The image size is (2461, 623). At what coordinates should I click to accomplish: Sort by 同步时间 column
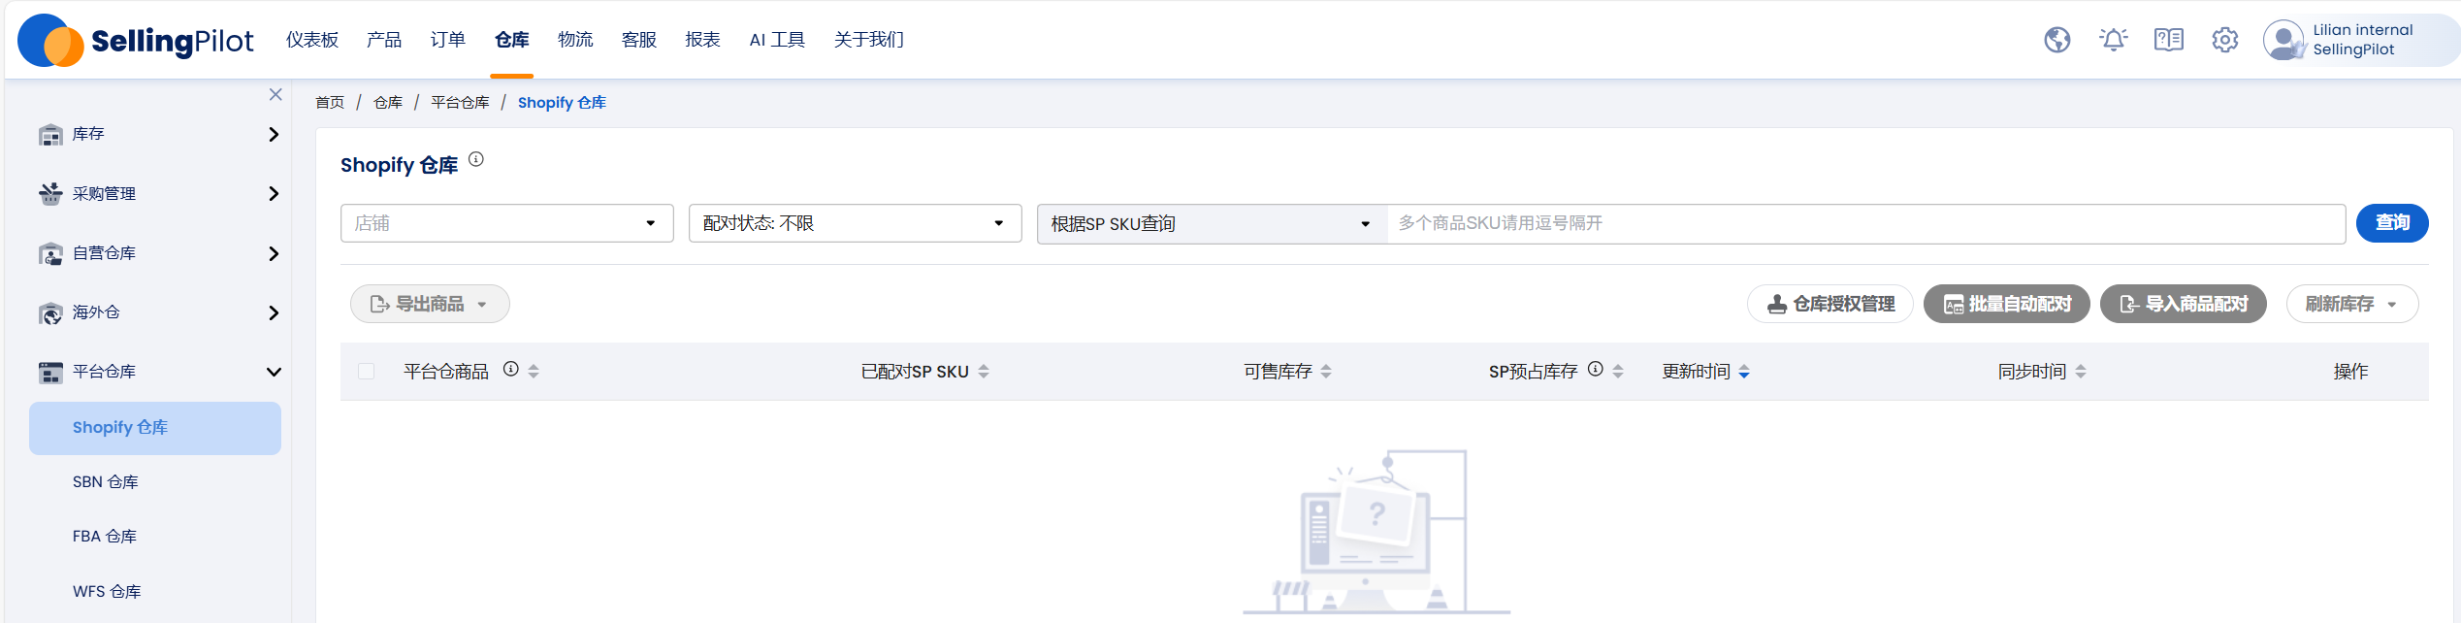coord(2081,372)
